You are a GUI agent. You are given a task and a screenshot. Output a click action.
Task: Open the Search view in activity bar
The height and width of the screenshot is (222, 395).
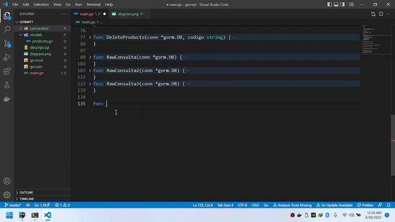(x=7, y=29)
